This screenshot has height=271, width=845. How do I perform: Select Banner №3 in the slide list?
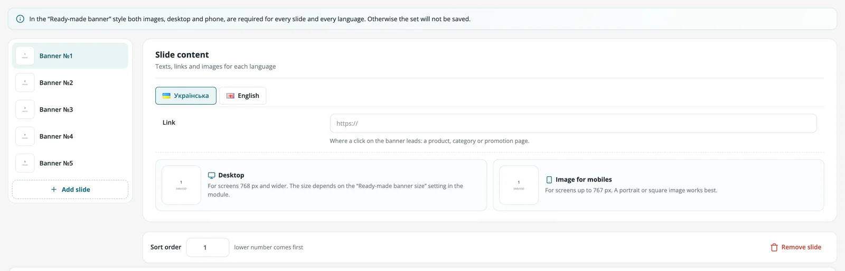[70, 109]
